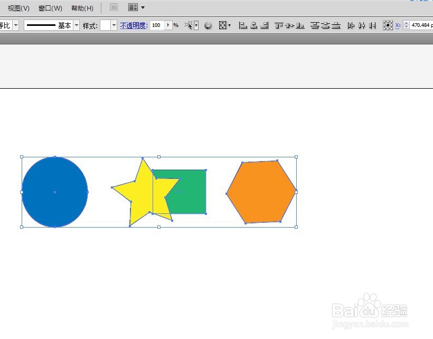Click horizontal align center icon
Viewport: 433px width, 339px height.
[x=254, y=25]
